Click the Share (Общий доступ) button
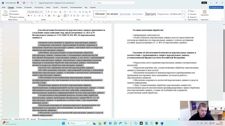 click(216, 7)
